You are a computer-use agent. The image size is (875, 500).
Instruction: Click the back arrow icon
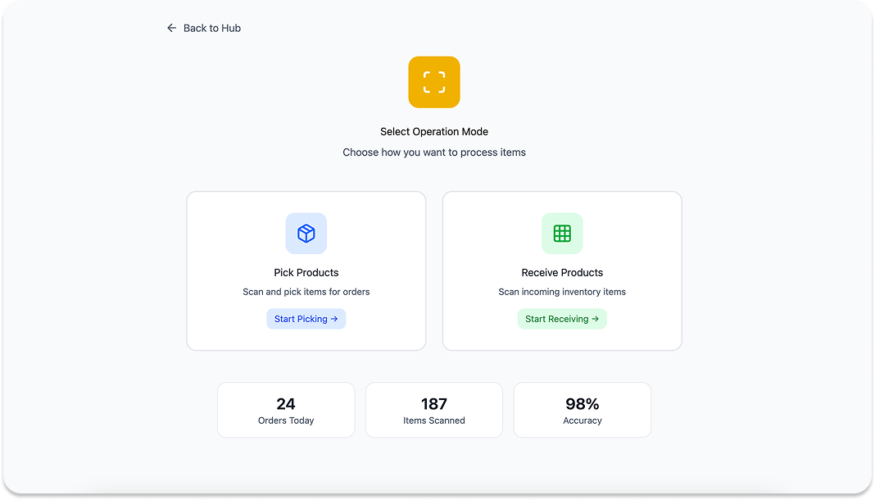171,28
